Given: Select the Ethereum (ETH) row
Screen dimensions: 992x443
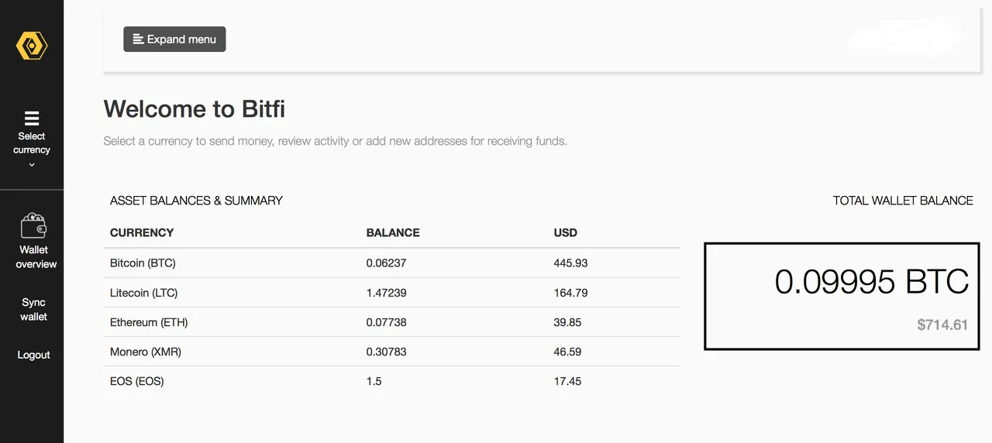Looking at the screenshot, I should (x=391, y=322).
